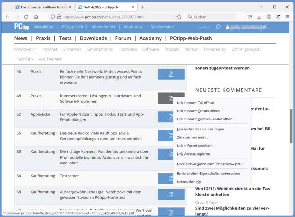
Task: Open the Stellenmarkt header link
Action: tap(162, 27)
